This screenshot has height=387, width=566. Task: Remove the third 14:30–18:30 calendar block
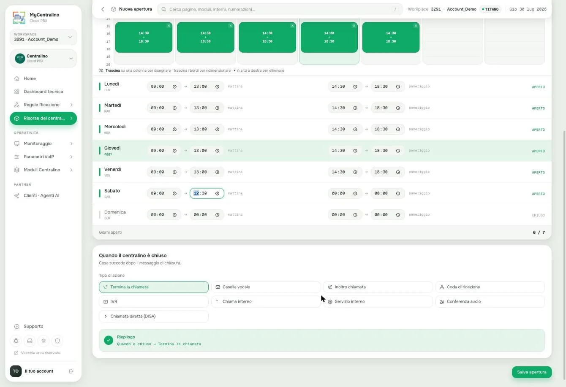tap(292, 26)
